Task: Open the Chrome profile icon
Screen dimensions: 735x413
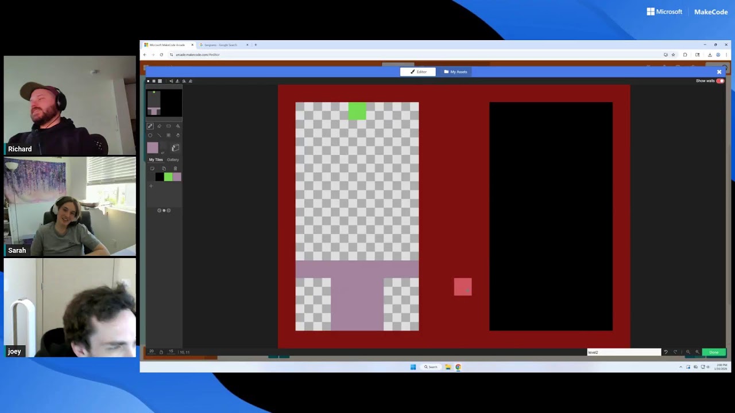Action: pyautogui.click(x=718, y=54)
